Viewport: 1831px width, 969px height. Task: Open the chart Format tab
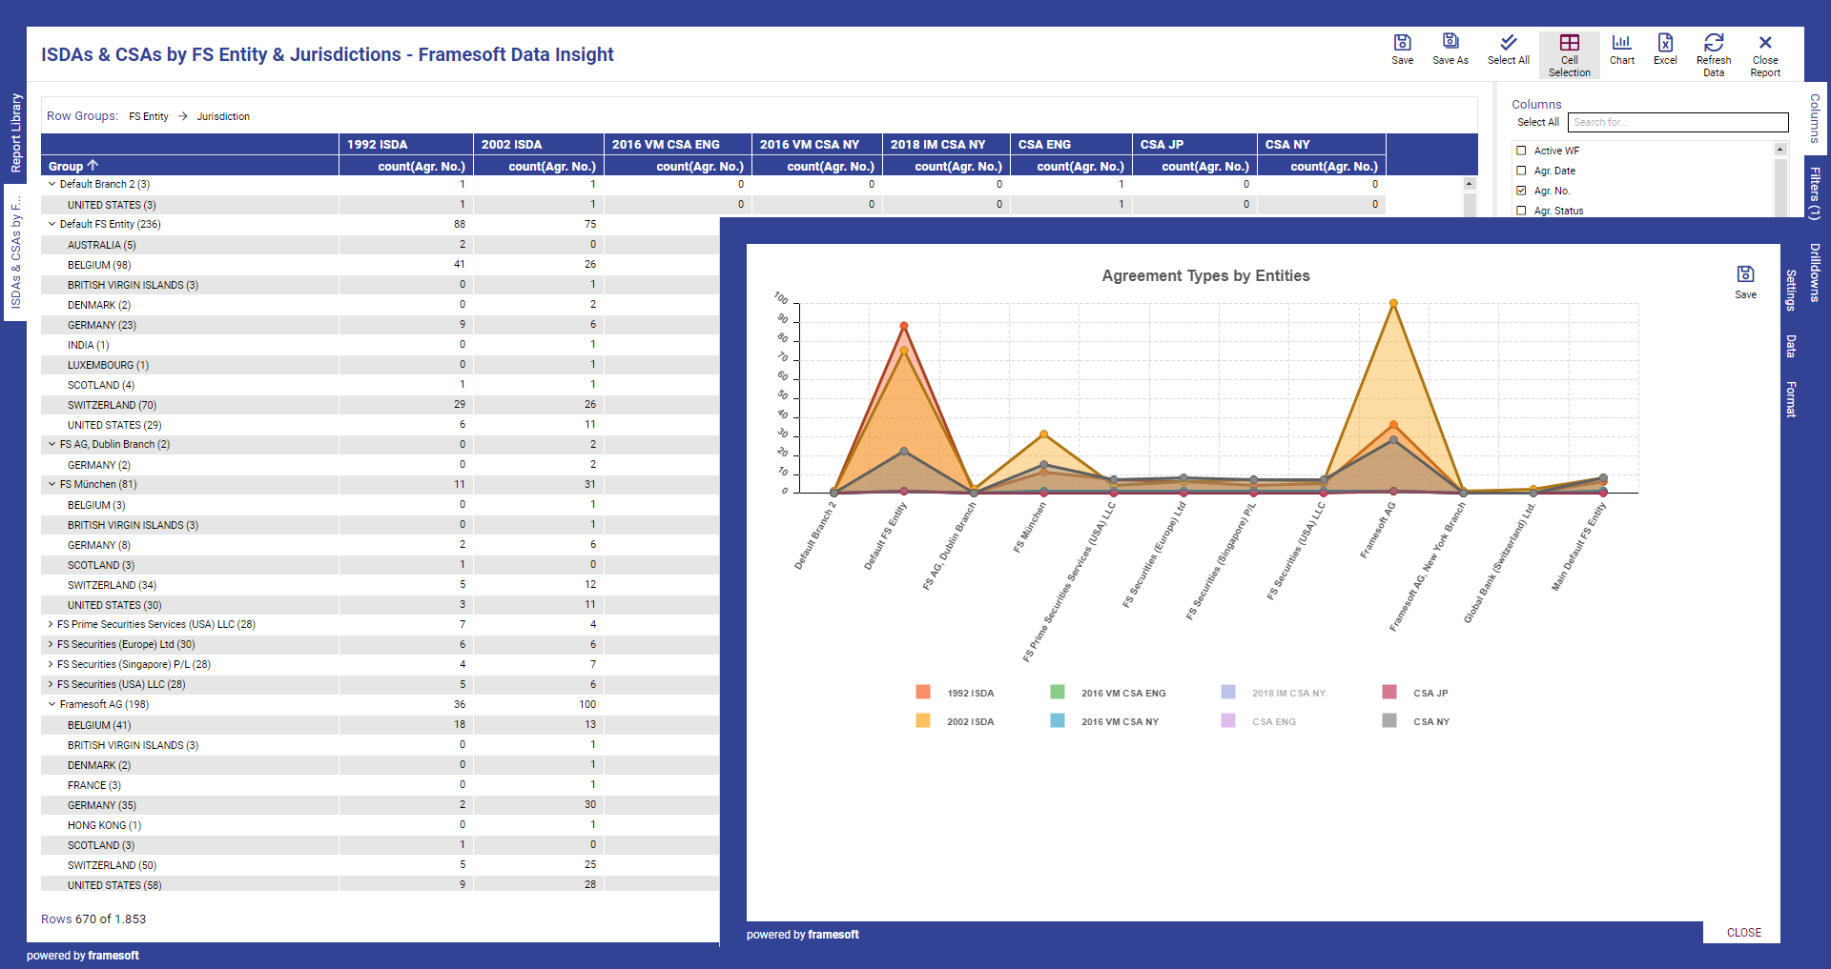(x=1791, y=399)
